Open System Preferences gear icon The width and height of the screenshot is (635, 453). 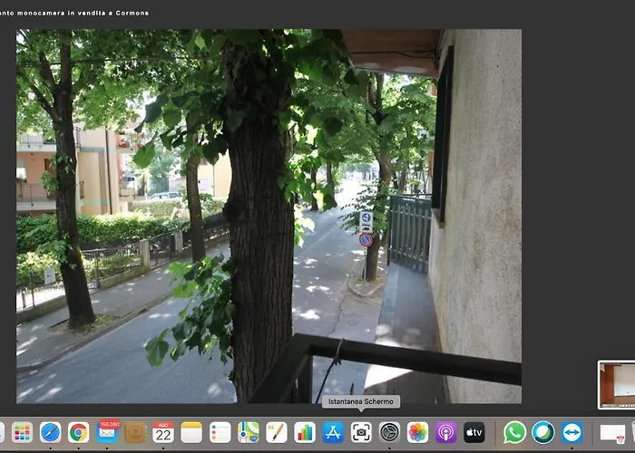point(389,433)
